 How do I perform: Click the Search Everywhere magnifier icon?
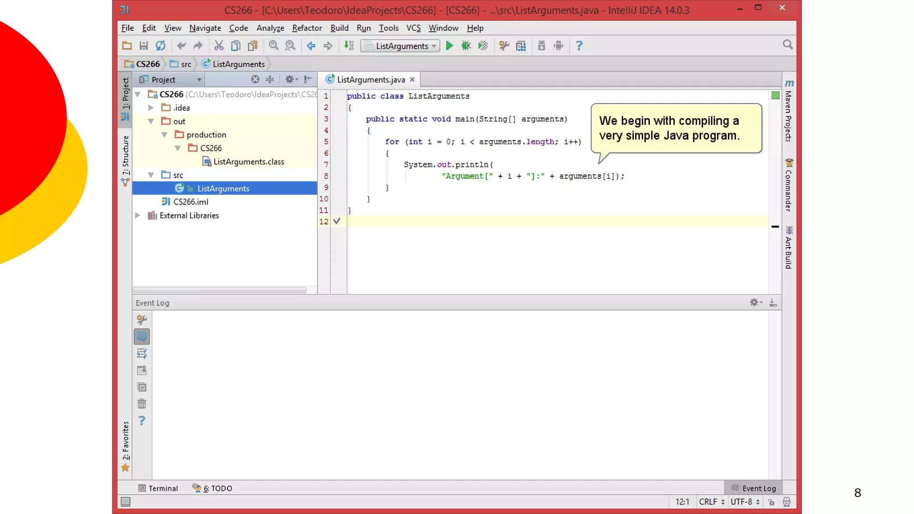(x=787, y=45)
